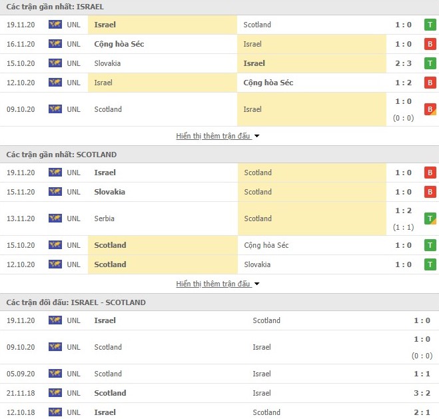Click the 'Các trận gần nhất: ISRAEL' header
The image size is (439, 419).
(x=55, y=7)
